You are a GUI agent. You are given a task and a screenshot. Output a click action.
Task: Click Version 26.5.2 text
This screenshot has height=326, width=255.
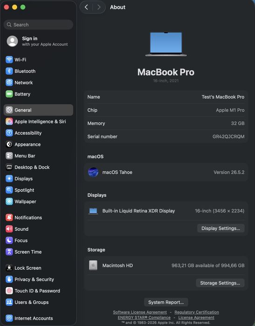(229, 172)
